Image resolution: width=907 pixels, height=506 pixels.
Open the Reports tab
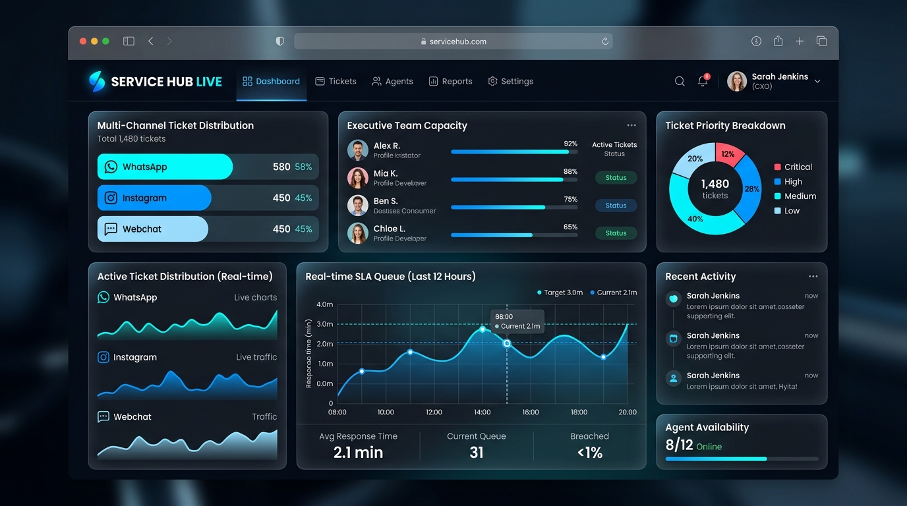pyautogui.click(x=450, y=81)
